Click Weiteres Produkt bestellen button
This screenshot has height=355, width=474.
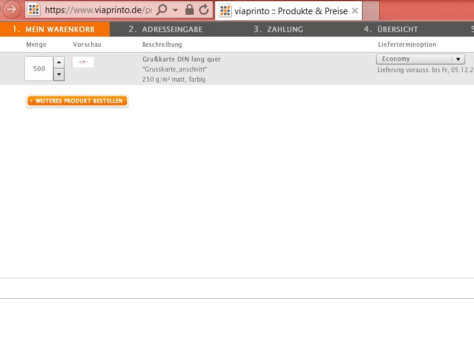click(x=77, y=101)
